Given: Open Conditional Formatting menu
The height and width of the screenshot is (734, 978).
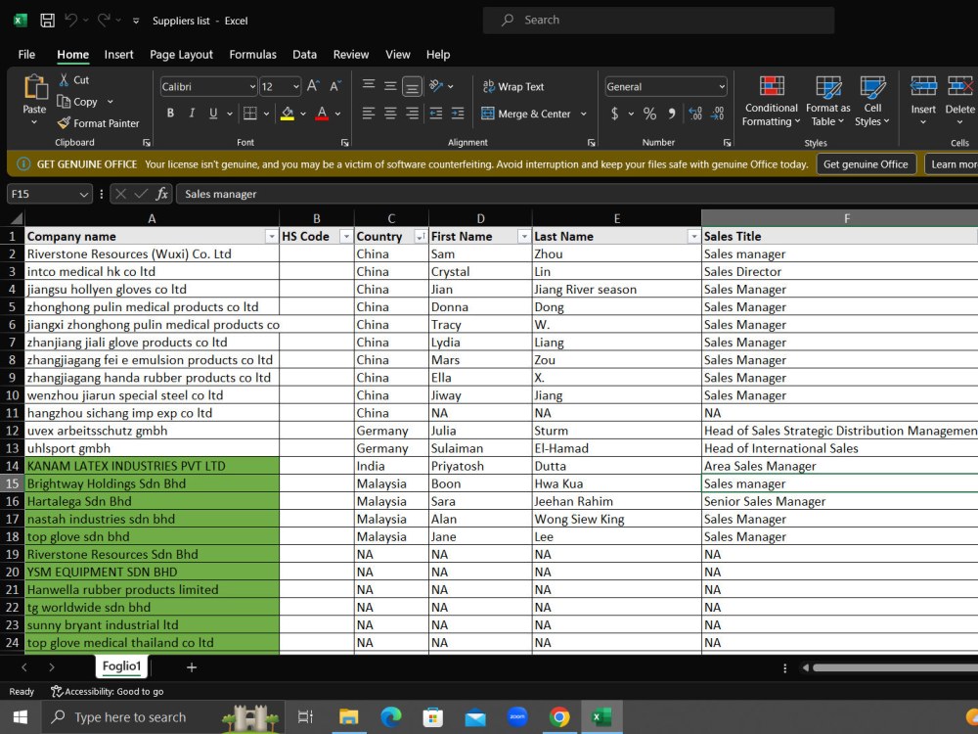Looking at the screenshot, I should [771, 101].
